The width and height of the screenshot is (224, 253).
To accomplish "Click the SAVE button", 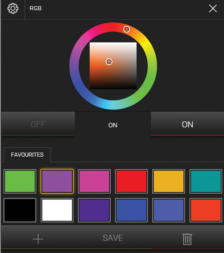I will point(113,238).
